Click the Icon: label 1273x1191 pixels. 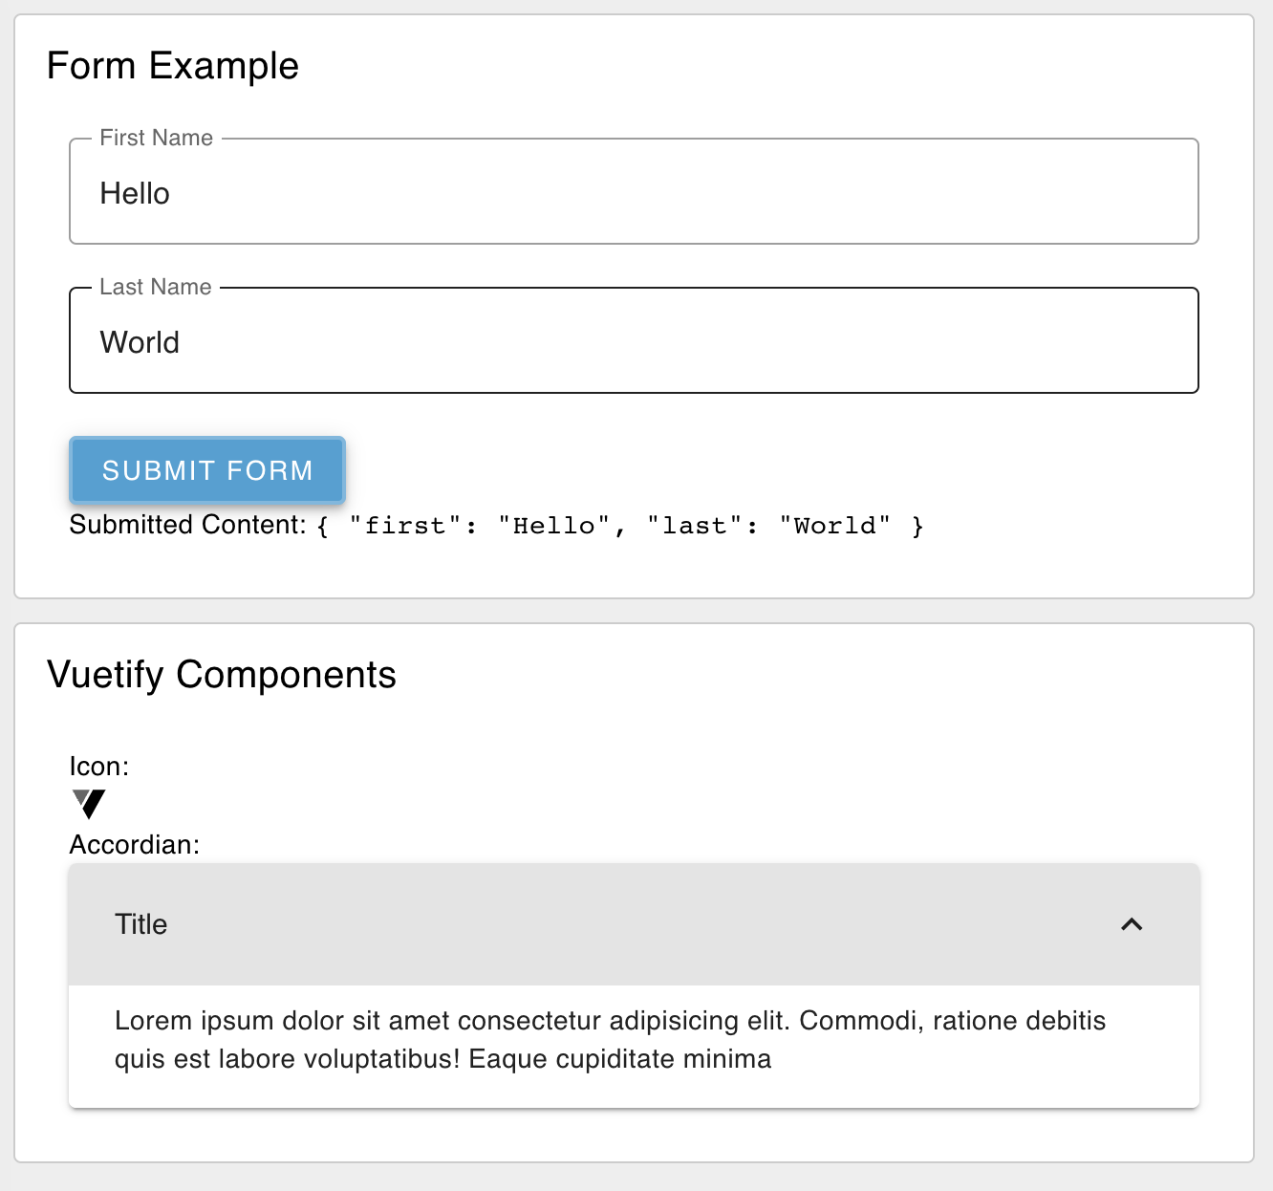tap(99, 767)
